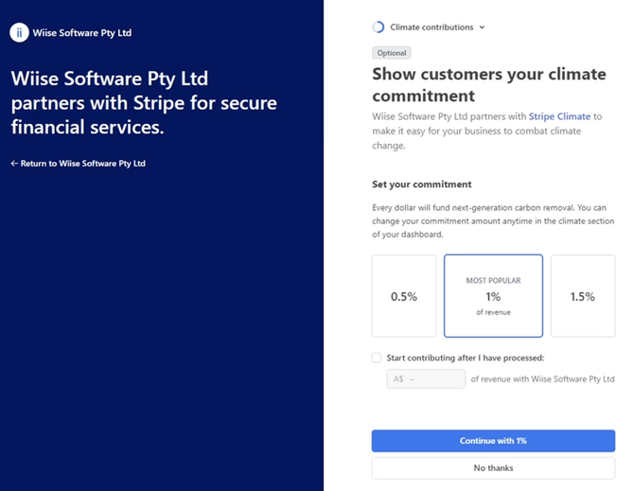Click the Wiise logo icon
Image resolution: width=634 pixels, height=491 pixels.
pyautogui.click(x=19, y=32)
